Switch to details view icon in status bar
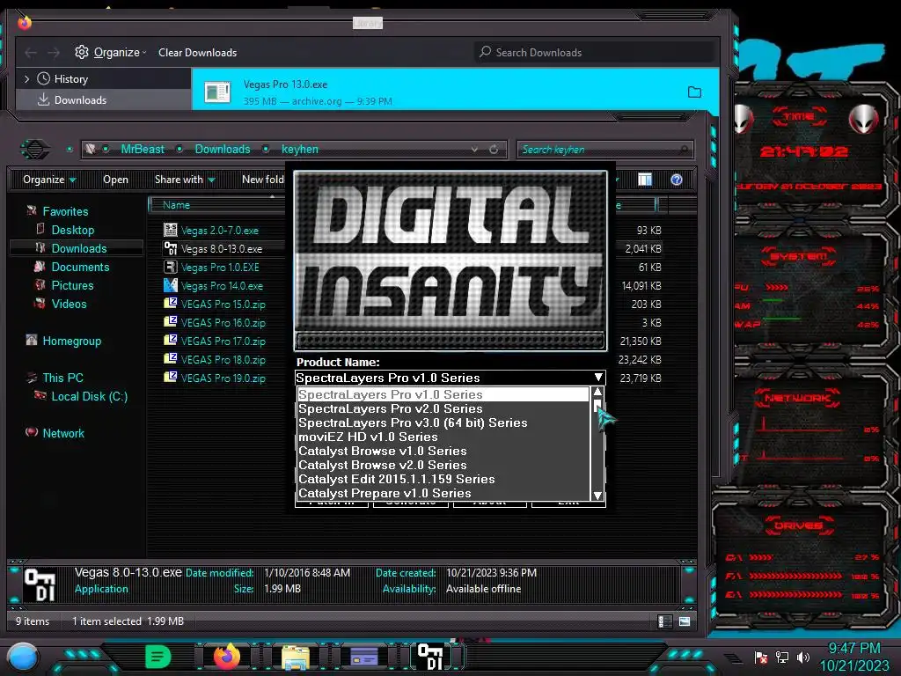Screen dimensions: 901x676 click(665, 621)
